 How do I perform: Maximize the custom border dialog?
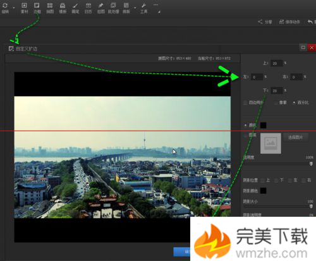[x=303, y=47]
